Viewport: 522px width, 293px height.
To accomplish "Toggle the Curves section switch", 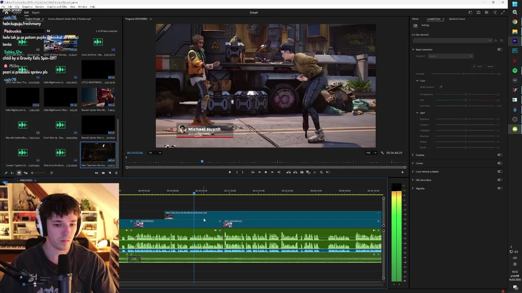I will (500, 163).
